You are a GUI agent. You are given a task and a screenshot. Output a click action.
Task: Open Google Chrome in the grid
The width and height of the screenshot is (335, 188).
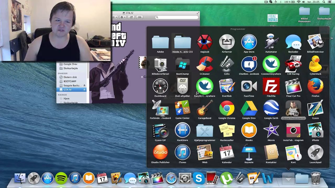coord(227,108)
